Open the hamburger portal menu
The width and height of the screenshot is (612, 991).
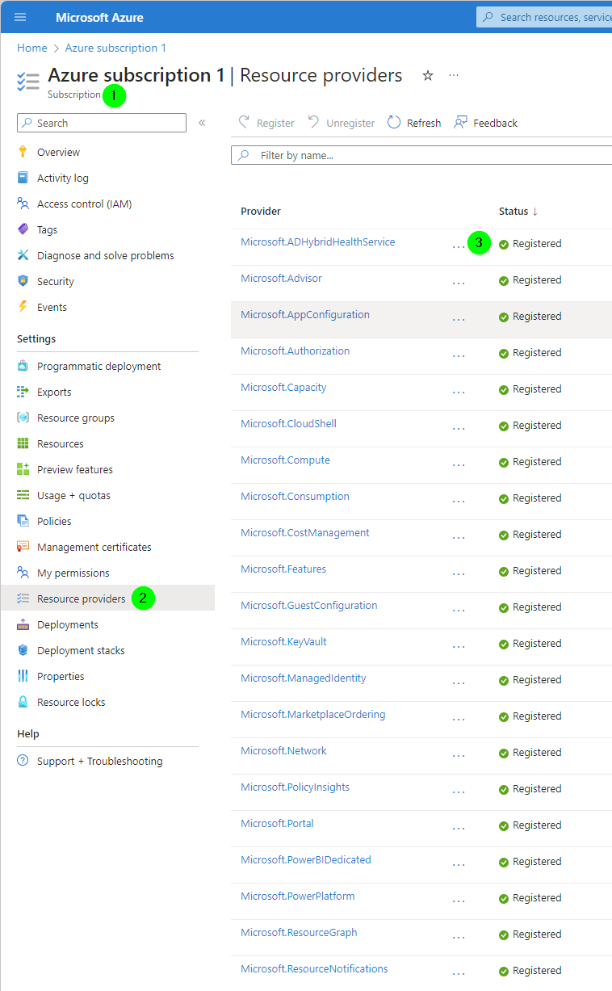pyautogui.click(x=20, y=17)
